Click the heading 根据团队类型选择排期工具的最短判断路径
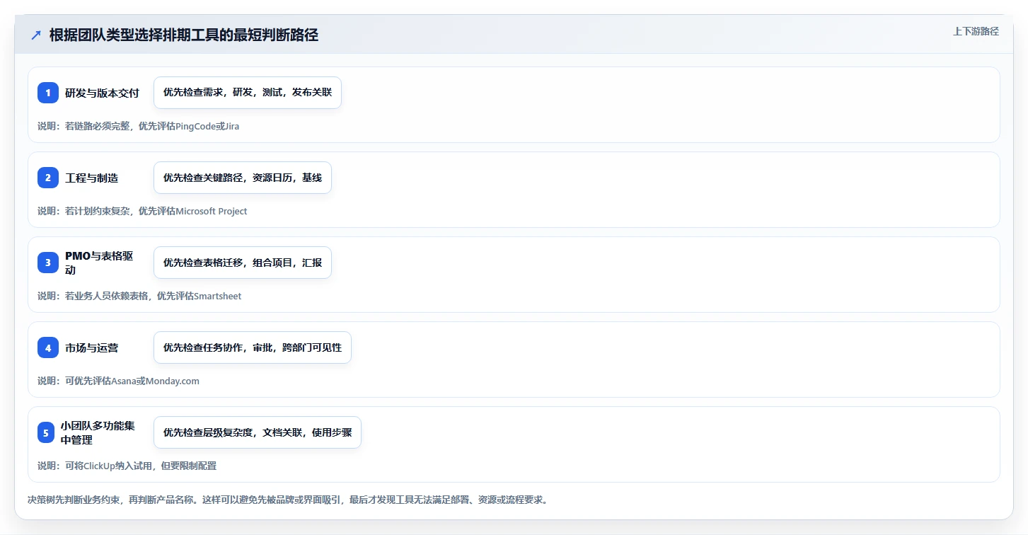The width and height of the screenshot is (1028, 535). [x=184, y=35]
